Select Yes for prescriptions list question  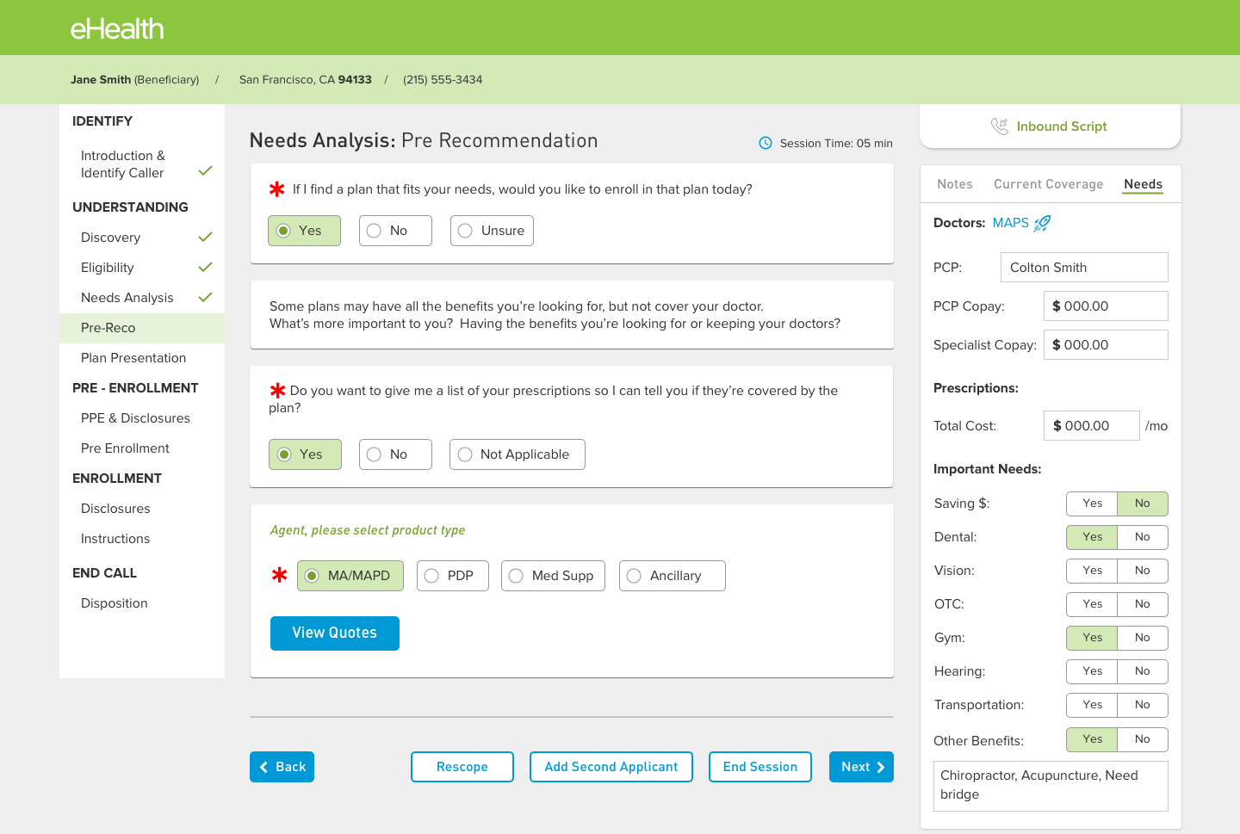(x=305, y=454)
